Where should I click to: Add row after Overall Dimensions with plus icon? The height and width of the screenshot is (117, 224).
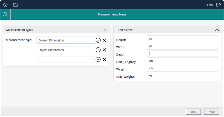pos(98,40)
